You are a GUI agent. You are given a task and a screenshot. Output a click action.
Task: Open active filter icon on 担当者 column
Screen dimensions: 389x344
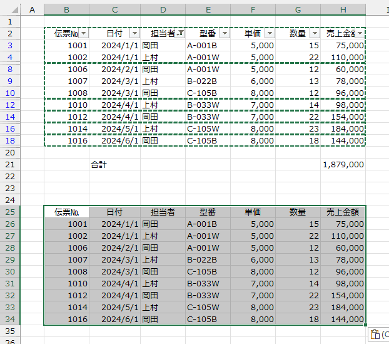point(180,33)
